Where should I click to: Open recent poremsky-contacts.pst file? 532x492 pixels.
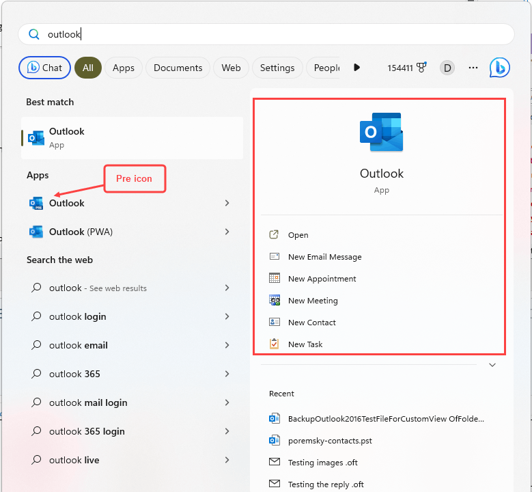coord(330,441)
